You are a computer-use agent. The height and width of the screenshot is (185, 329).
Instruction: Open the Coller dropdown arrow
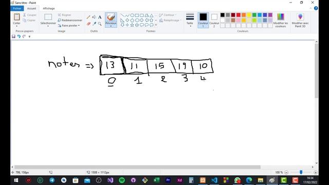click(16, 26)
